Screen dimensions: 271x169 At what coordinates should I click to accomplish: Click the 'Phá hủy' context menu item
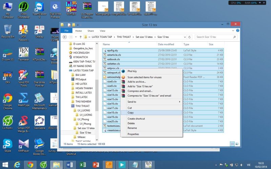[132, 71]
